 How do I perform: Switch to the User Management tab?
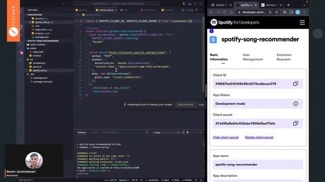pos(253,57)
